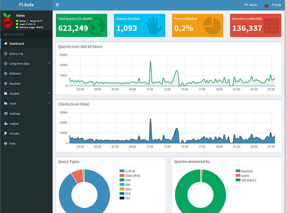
Task: Toggle the PTR legend swatch
Action: pyautogui.click(x=122, y=194)
